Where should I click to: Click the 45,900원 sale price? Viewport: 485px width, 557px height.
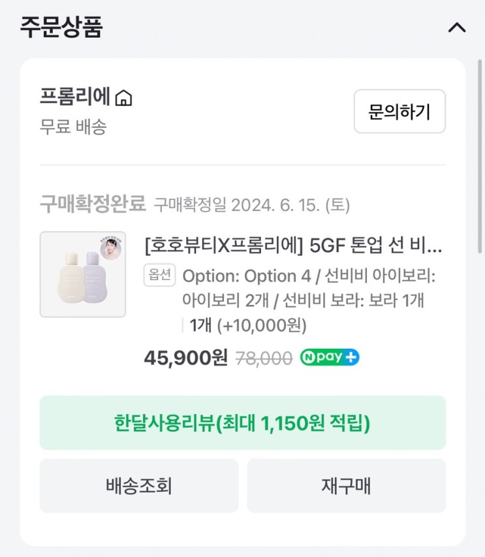pos(185,358)
